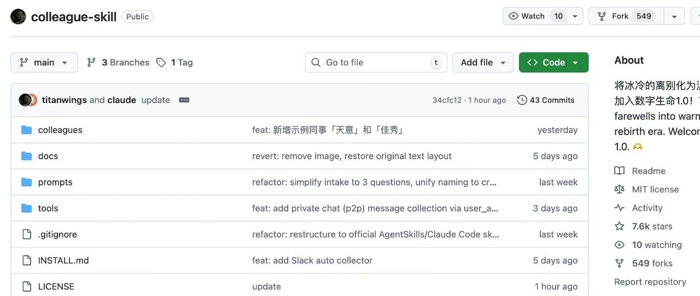Click the eye icon beside 10 watching

point(619,245)
